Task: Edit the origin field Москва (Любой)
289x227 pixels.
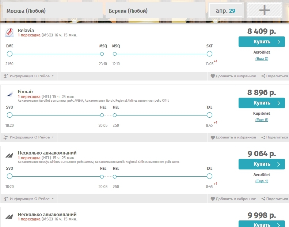Action: (x=53, y=11)
